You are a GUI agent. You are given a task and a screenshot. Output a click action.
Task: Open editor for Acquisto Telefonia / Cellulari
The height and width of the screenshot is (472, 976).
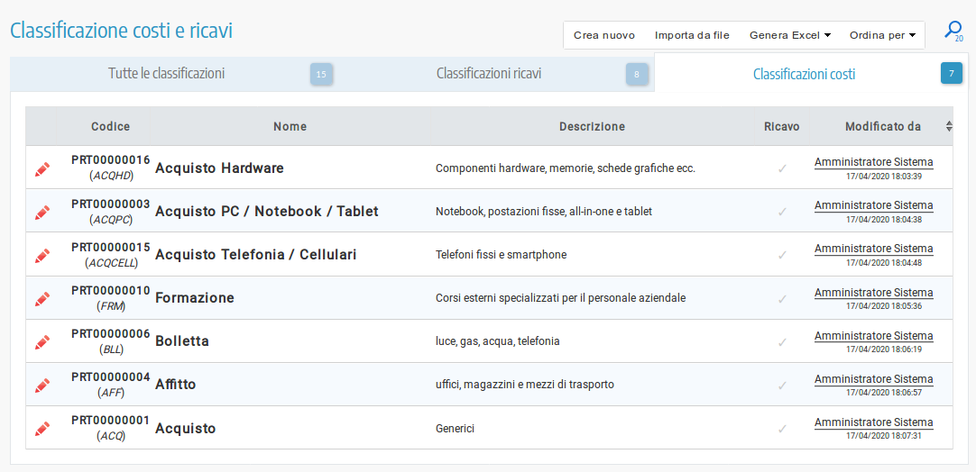click(x=41, y=255)
